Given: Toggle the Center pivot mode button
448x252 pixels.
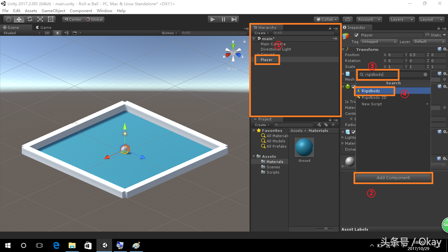Looking at the screenshot, I should 73,19.
